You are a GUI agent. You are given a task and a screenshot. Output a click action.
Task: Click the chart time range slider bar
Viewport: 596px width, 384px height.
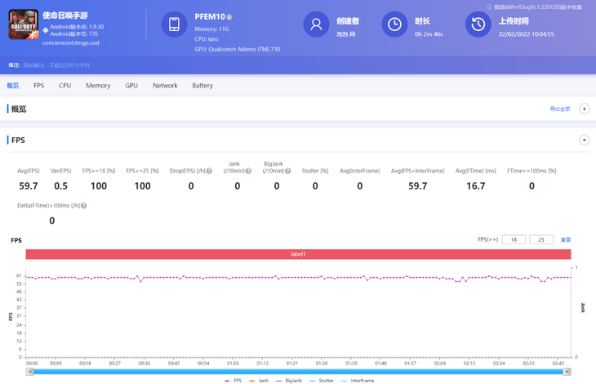click(298, 372)
